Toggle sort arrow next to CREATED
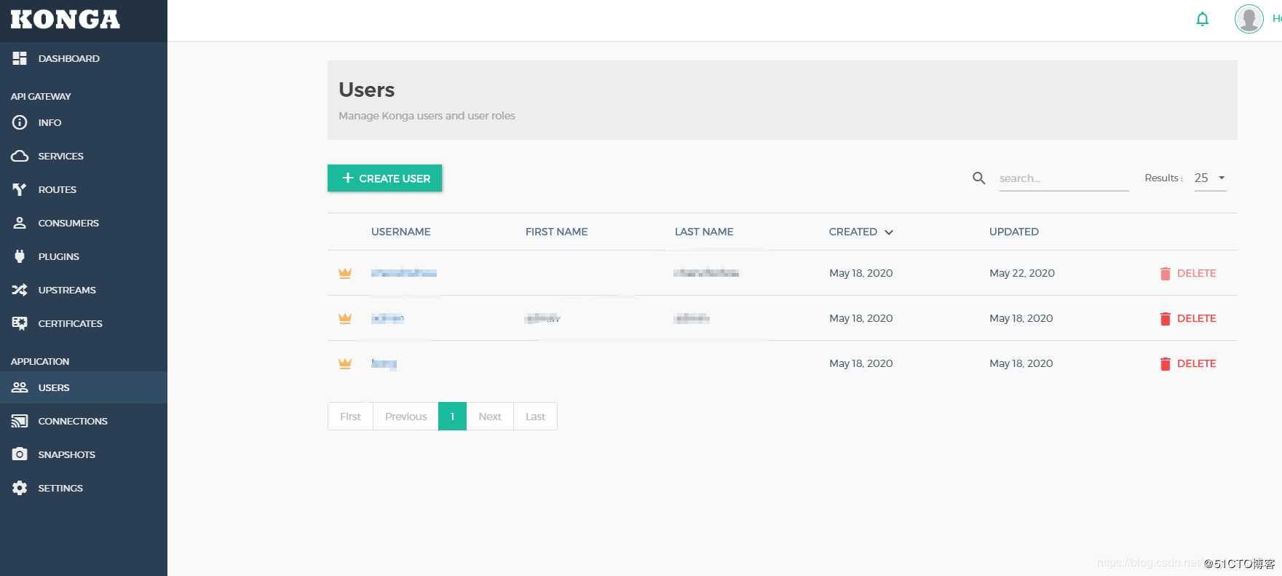This screenshot has width=1282, height=576. [889, 232]
